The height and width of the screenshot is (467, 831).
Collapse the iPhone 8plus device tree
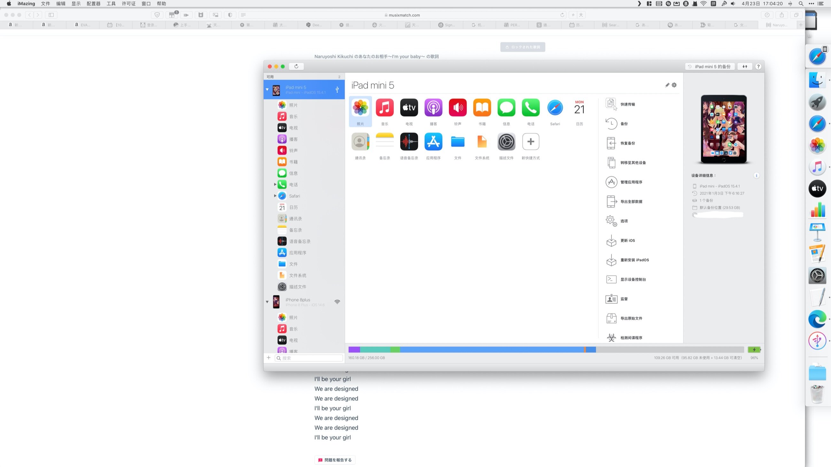point(267,302)
